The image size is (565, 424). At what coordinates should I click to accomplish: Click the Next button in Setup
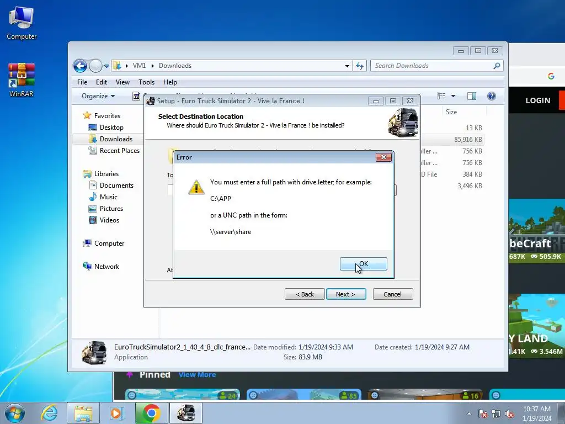click(x=346, y=294)
